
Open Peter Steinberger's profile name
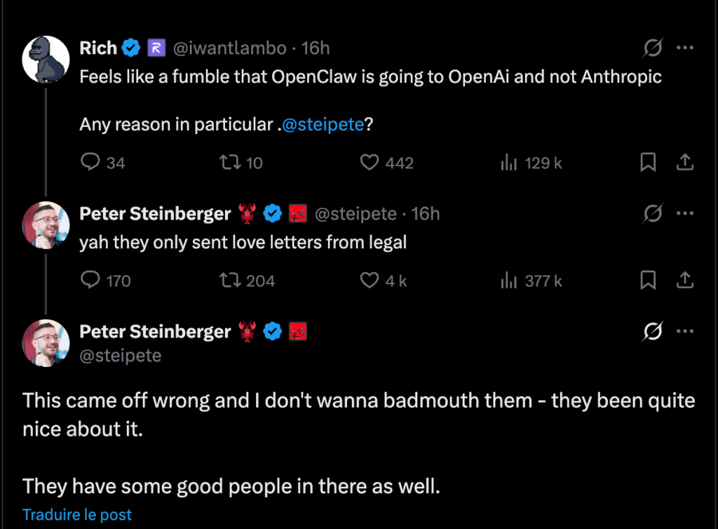pyautogui.click(x=155, y=213)
